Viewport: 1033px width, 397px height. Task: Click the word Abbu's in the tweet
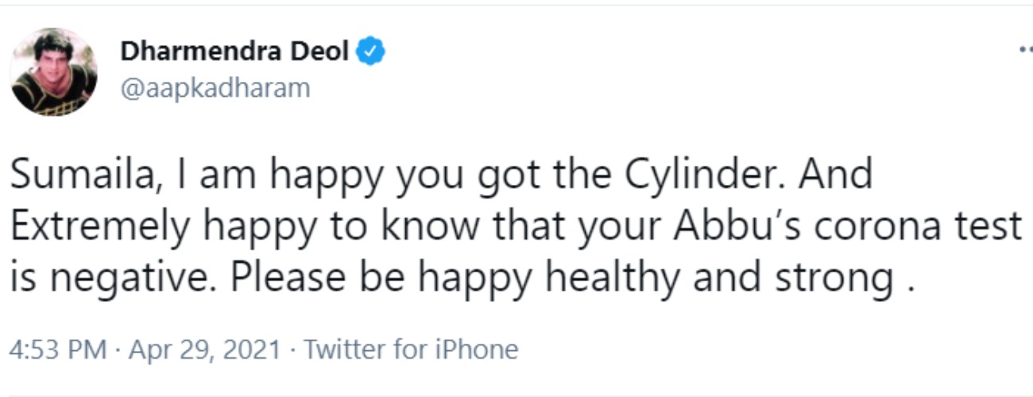pos(725,227)
